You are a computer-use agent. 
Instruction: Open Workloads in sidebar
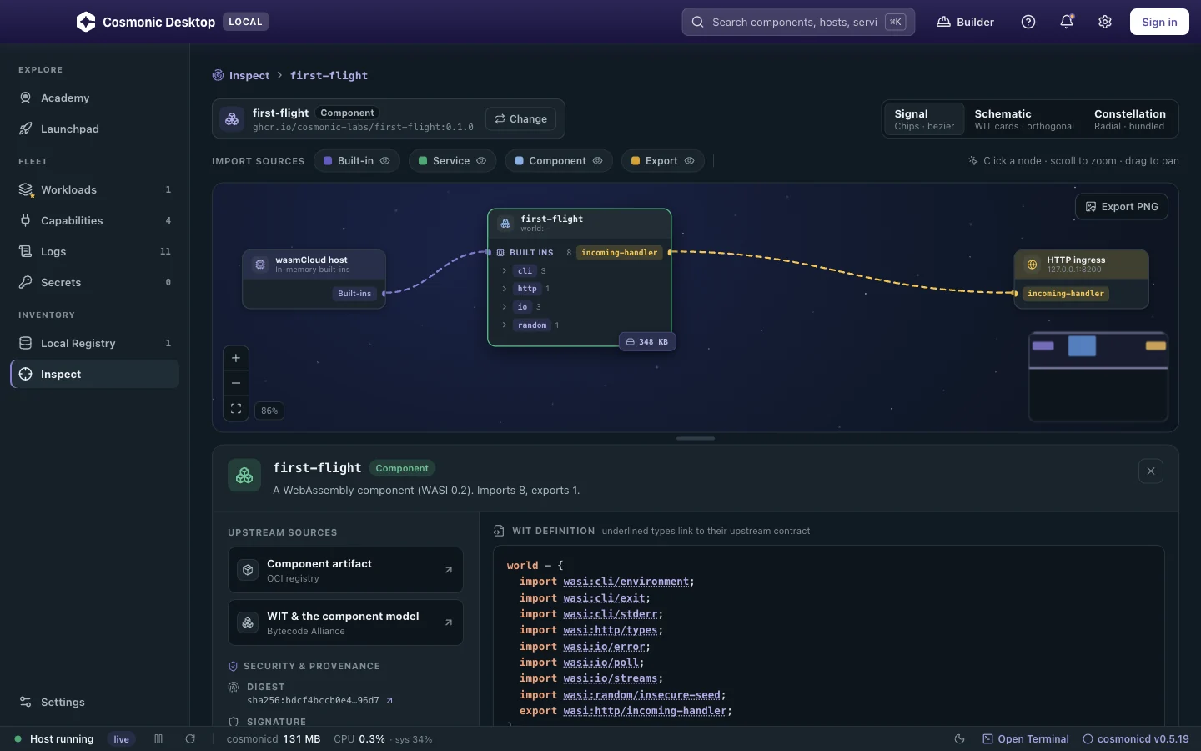coord(94,190)
